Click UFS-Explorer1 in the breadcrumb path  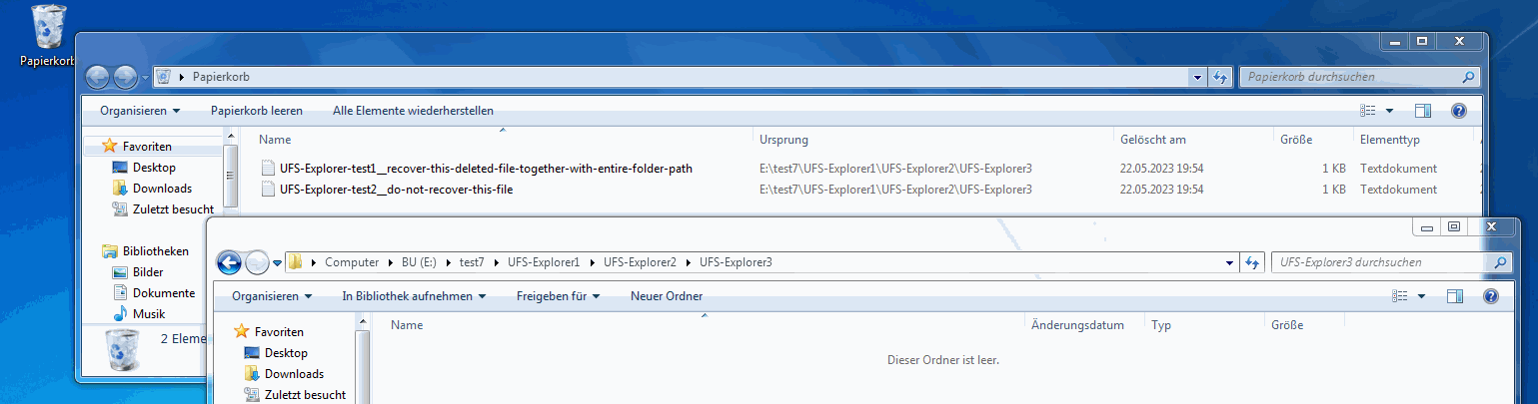click(x=544, y=262)
